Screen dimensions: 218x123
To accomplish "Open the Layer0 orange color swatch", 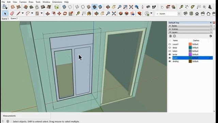I will tap(190, 44).
